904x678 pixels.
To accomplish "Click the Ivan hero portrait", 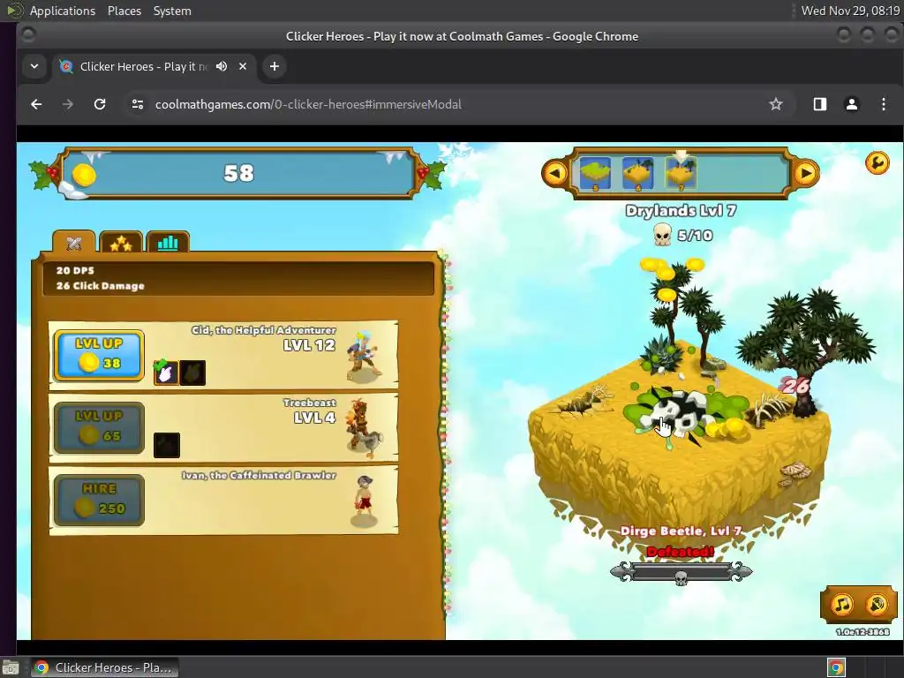I will click(x=365, y=501).
